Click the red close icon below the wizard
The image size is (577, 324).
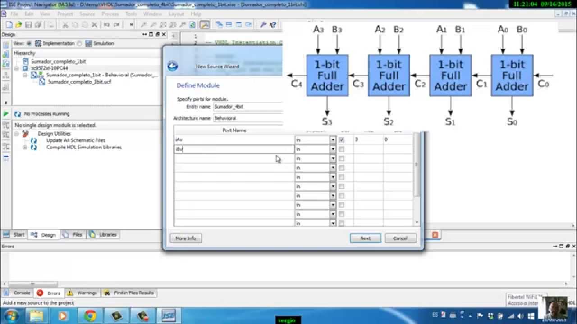(435, 235)
